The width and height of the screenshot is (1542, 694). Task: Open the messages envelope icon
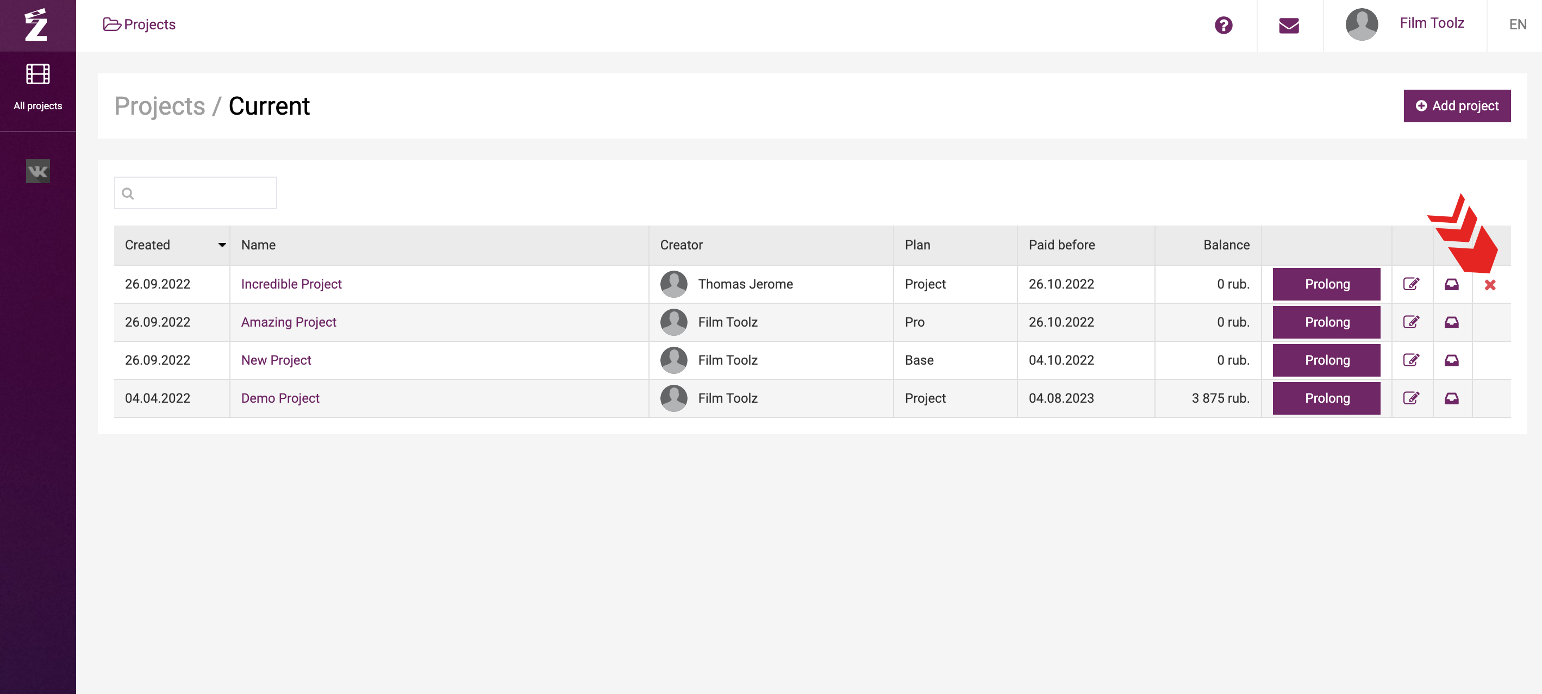pos(1289,25)
